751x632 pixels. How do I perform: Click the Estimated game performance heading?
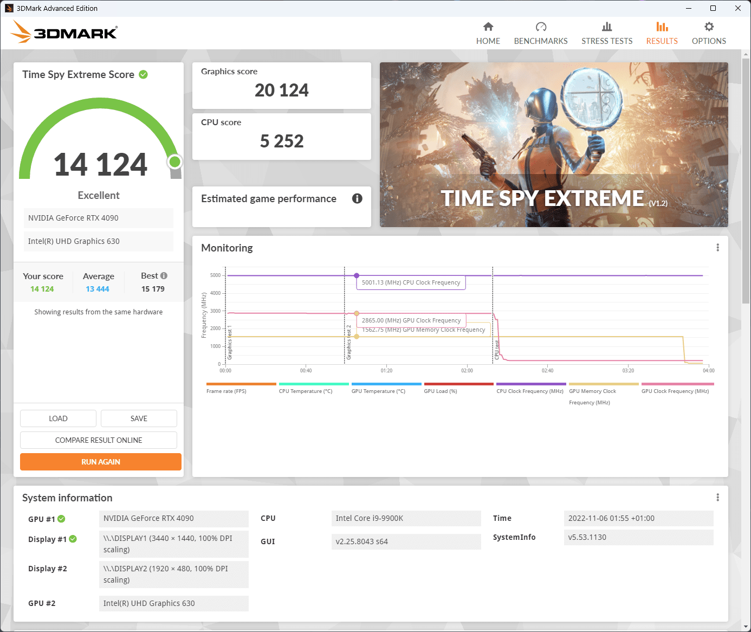click(269, 198)
